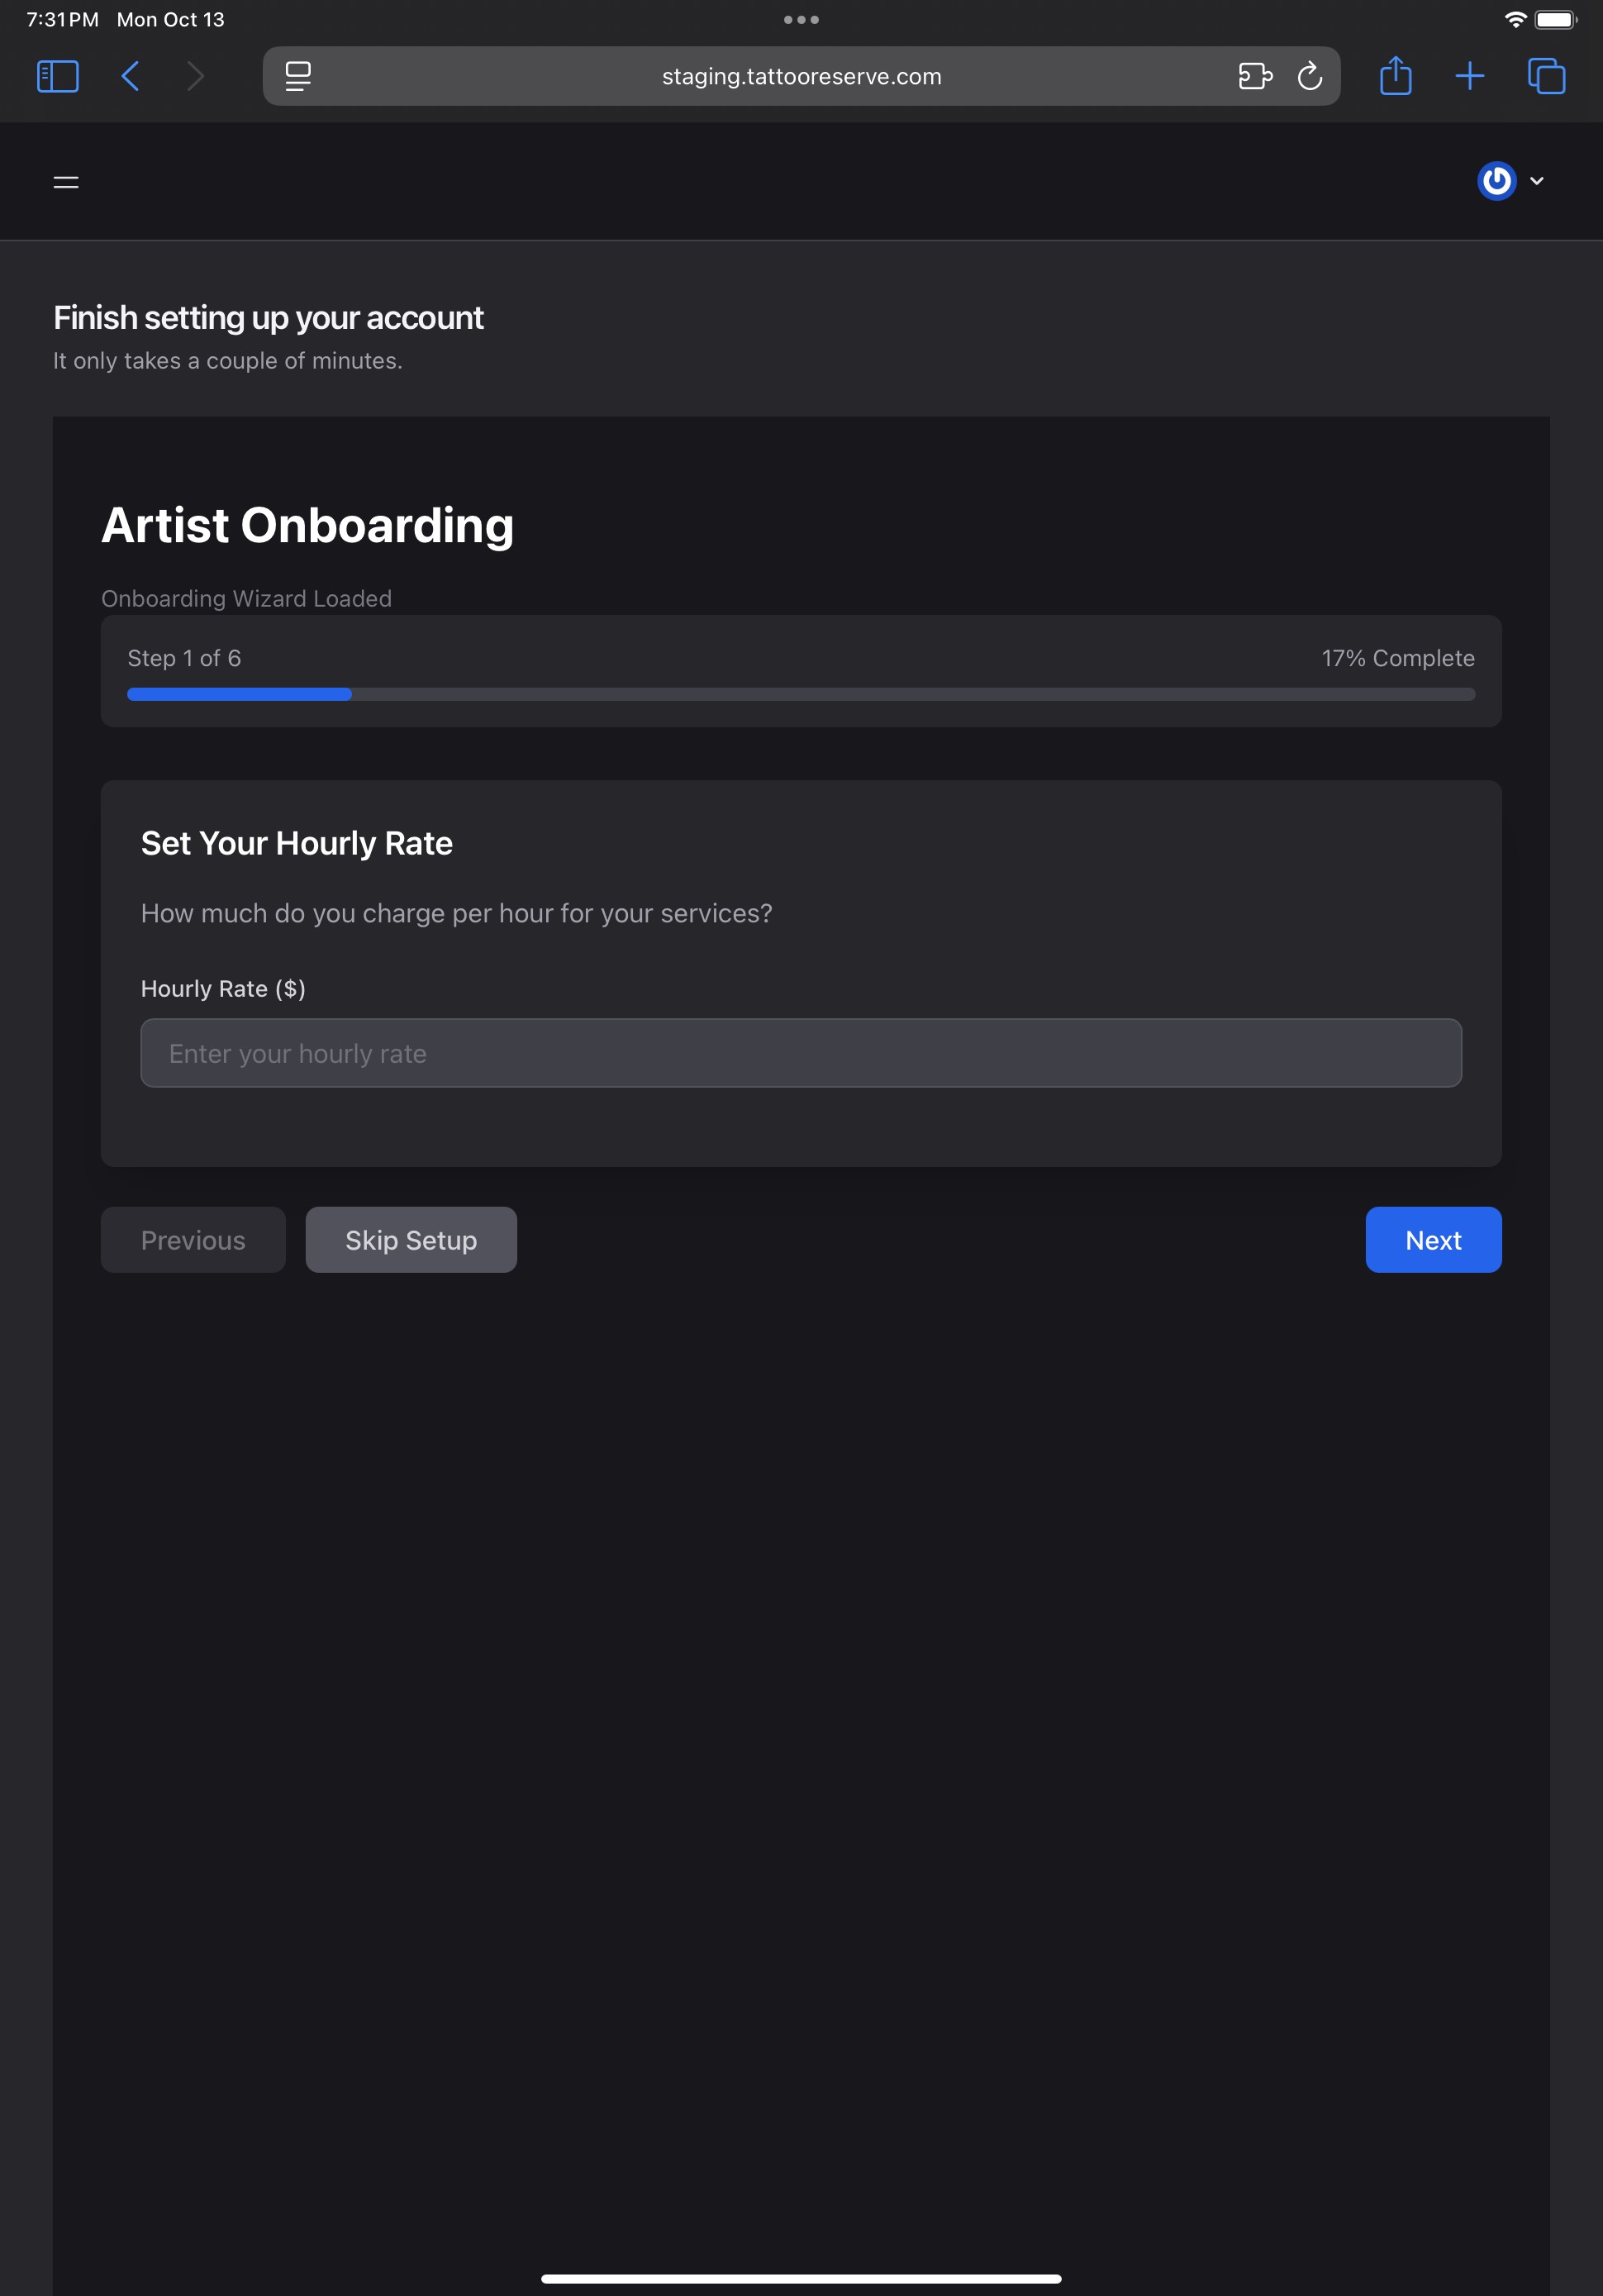Viewport: 1603px width, 2296px height.
Task: Open a new tab with plus icon
Action: point(1469,76)
